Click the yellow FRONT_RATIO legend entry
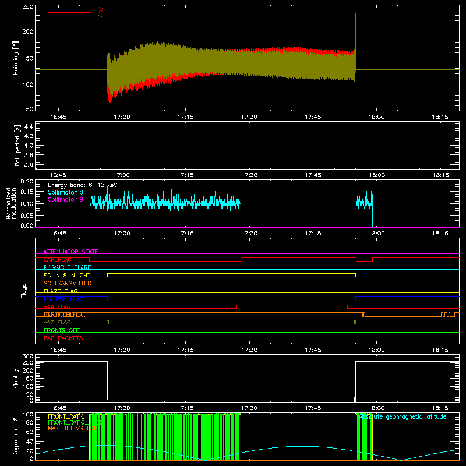The image size is (466, 466). [66, 416]
